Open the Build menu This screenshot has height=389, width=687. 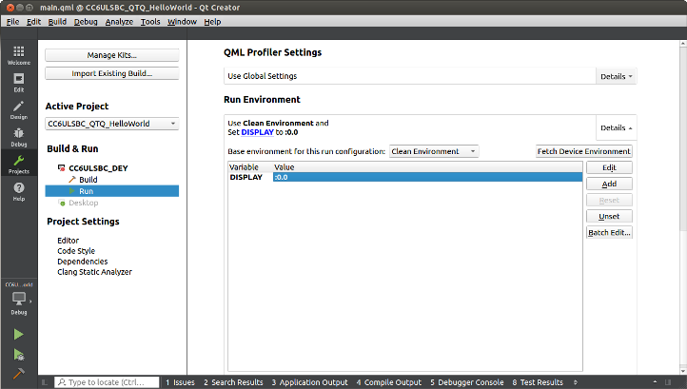point(57,22)
